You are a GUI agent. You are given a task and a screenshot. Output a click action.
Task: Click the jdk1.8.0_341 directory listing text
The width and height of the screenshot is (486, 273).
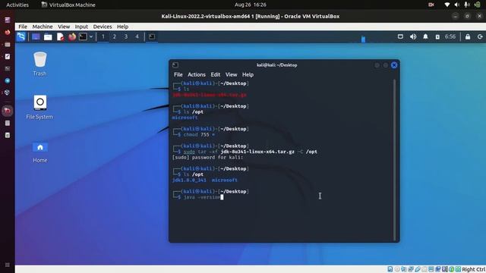coord(189,180)
